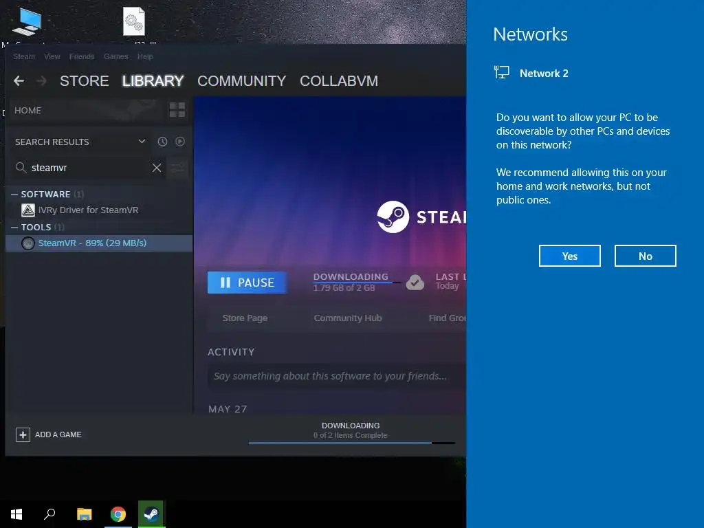Click the activity post text field
The image size is (704, 528).
pyautogui.click(x=336, y=376)
